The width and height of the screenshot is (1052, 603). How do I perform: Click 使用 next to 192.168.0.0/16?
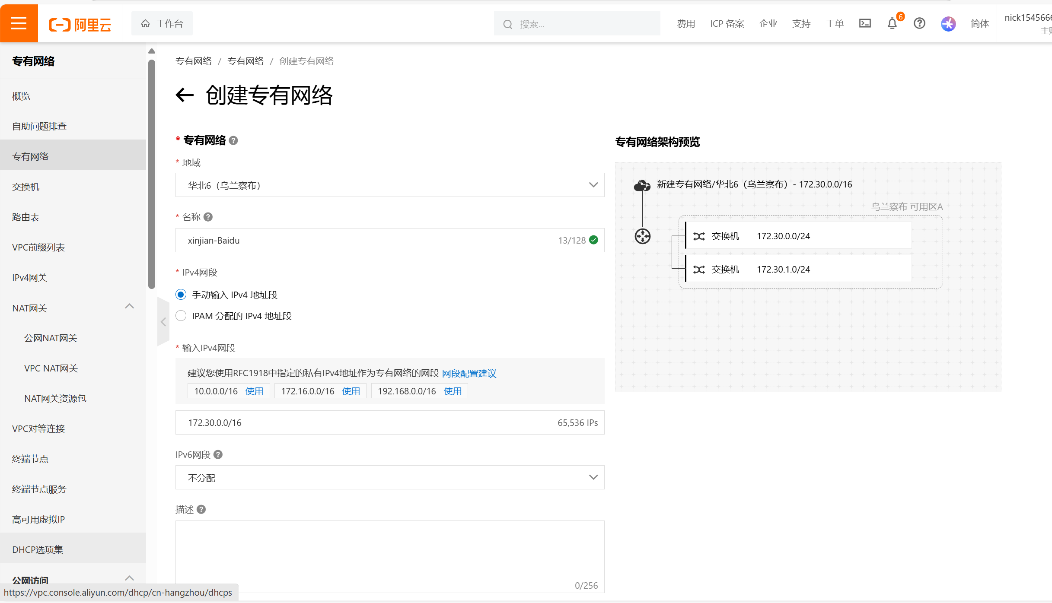[x=453, y=391]
